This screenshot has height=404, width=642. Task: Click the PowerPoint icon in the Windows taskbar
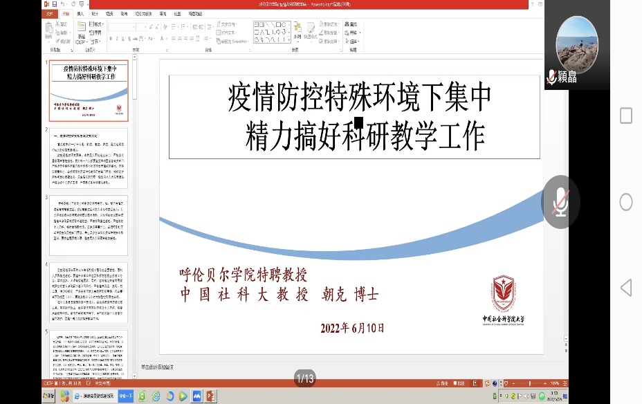pos(211,396)
